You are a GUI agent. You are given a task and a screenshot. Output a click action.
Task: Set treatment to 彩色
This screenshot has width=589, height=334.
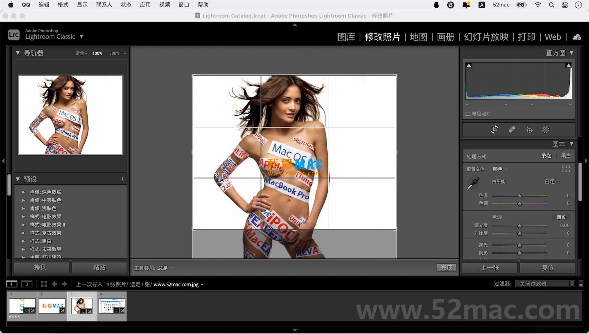(x=547, y=156)
